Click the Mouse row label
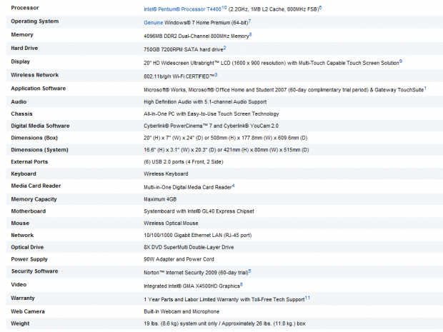This screenshot has height=332, width=443. point(20,223)
